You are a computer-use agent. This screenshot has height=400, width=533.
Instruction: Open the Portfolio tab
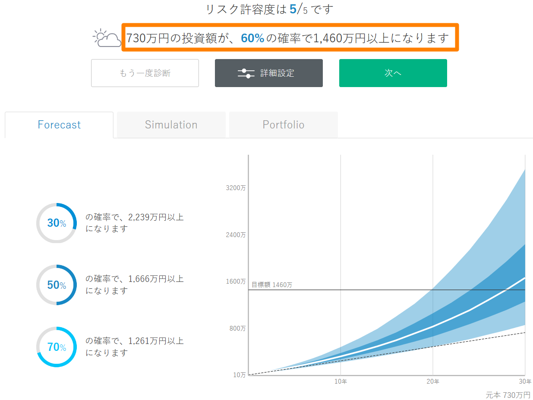coord(284,125)
